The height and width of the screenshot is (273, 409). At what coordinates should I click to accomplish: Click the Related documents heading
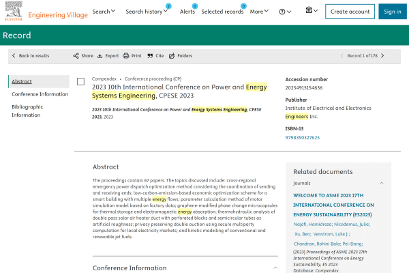[323, 171]
